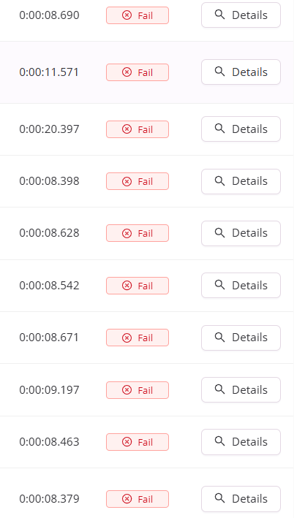Click the Fail X icon for 0:00:08.542
294x518 pixels.
127,286
